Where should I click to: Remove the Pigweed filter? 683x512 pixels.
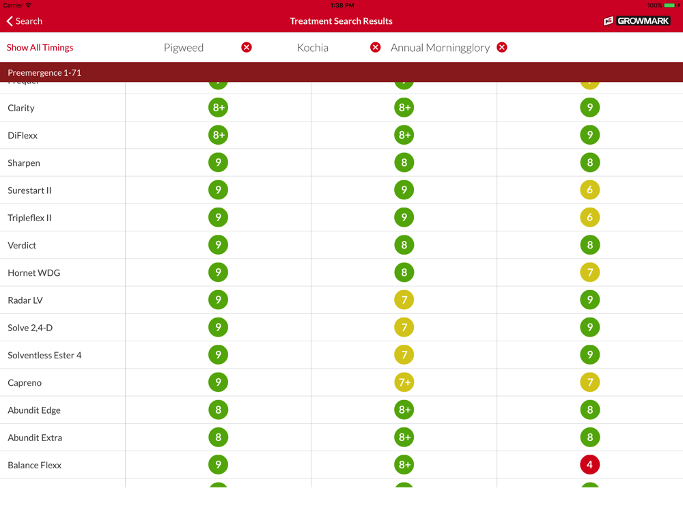(x=247, y=48)
